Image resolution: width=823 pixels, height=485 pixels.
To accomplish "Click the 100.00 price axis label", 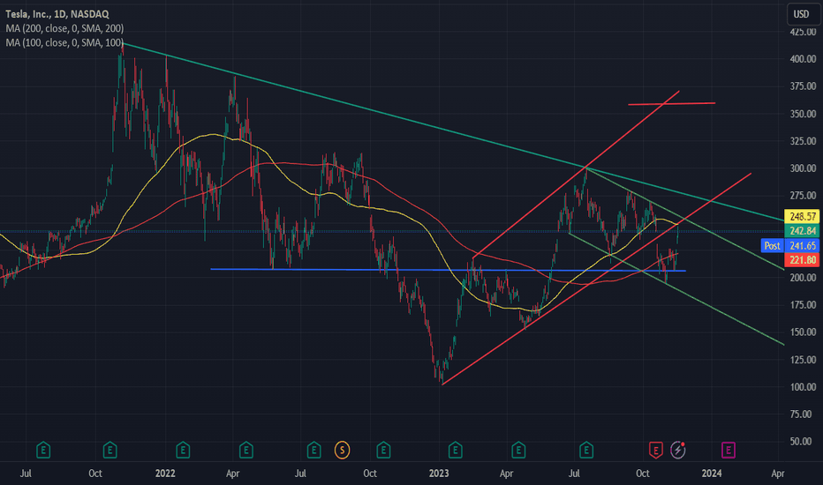I will pos(803,387).
